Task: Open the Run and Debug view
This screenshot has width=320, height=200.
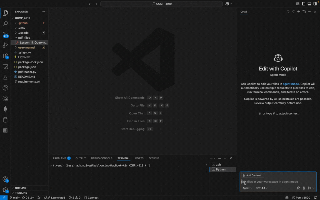Action: (x=5, y=45)
